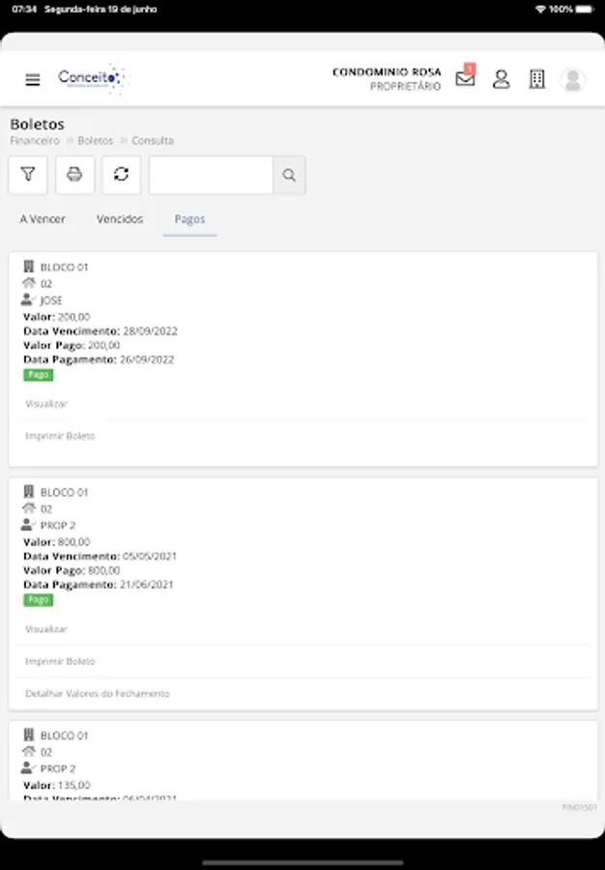Refresh the boletos list
605x870 pixels.
pos(121,175)
